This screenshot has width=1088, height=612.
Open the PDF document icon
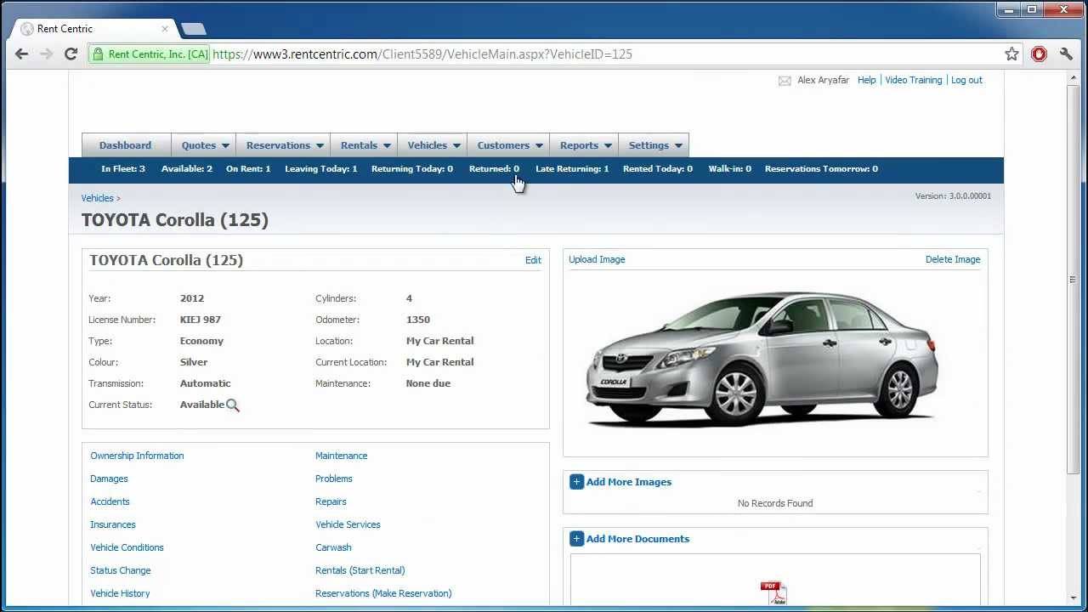click(x=773, y=592)
